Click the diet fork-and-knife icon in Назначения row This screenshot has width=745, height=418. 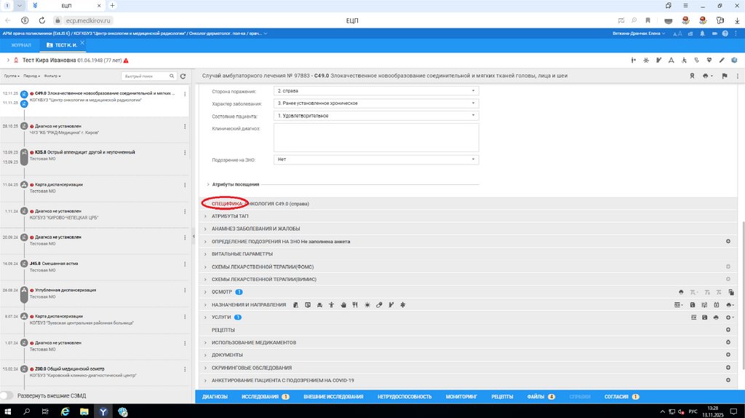355,305
